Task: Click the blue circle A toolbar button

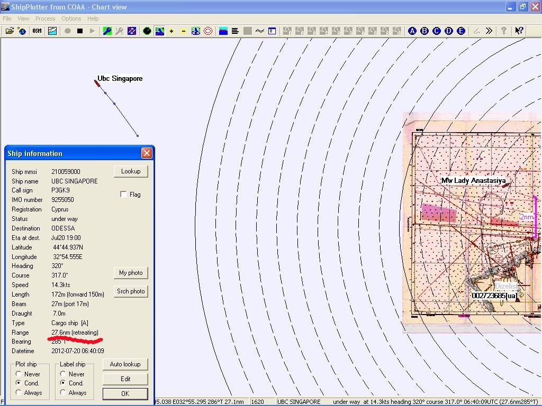Action: [412, 31]
